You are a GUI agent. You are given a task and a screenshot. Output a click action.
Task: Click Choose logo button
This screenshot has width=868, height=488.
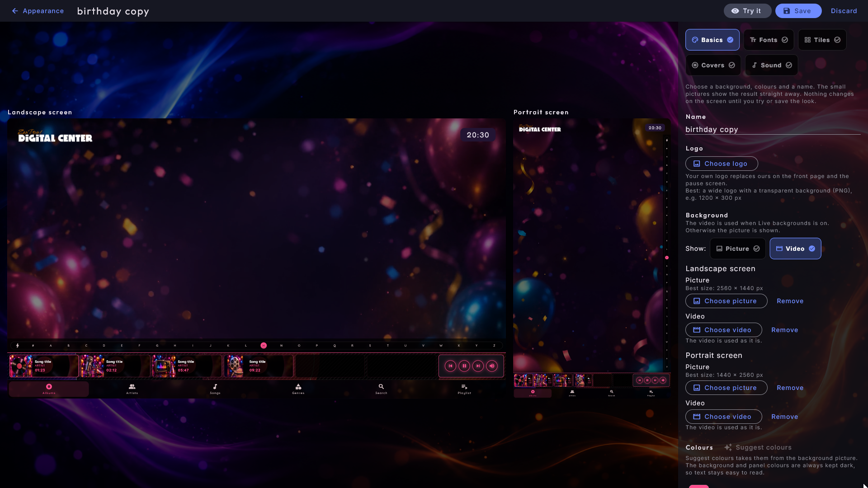[x=722, y=164]
